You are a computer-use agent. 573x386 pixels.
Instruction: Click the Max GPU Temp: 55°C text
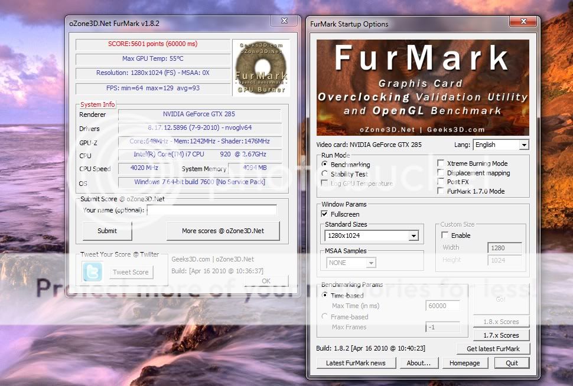[153, 58]
